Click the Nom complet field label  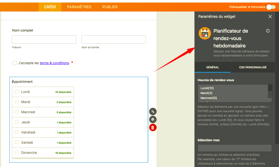23,30
